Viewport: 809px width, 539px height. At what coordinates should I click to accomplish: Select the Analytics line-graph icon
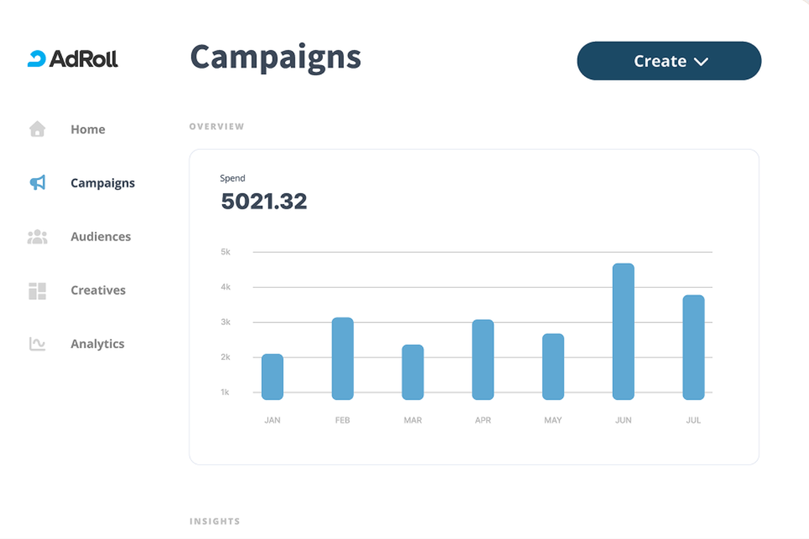coord(37,343)
